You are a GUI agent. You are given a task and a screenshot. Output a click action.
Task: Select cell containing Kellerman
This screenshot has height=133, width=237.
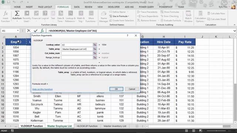click(x=37, y=121)
